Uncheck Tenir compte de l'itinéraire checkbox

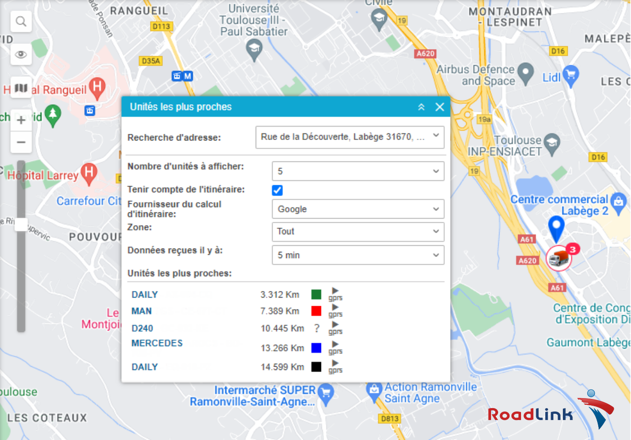tap(277, 190)
